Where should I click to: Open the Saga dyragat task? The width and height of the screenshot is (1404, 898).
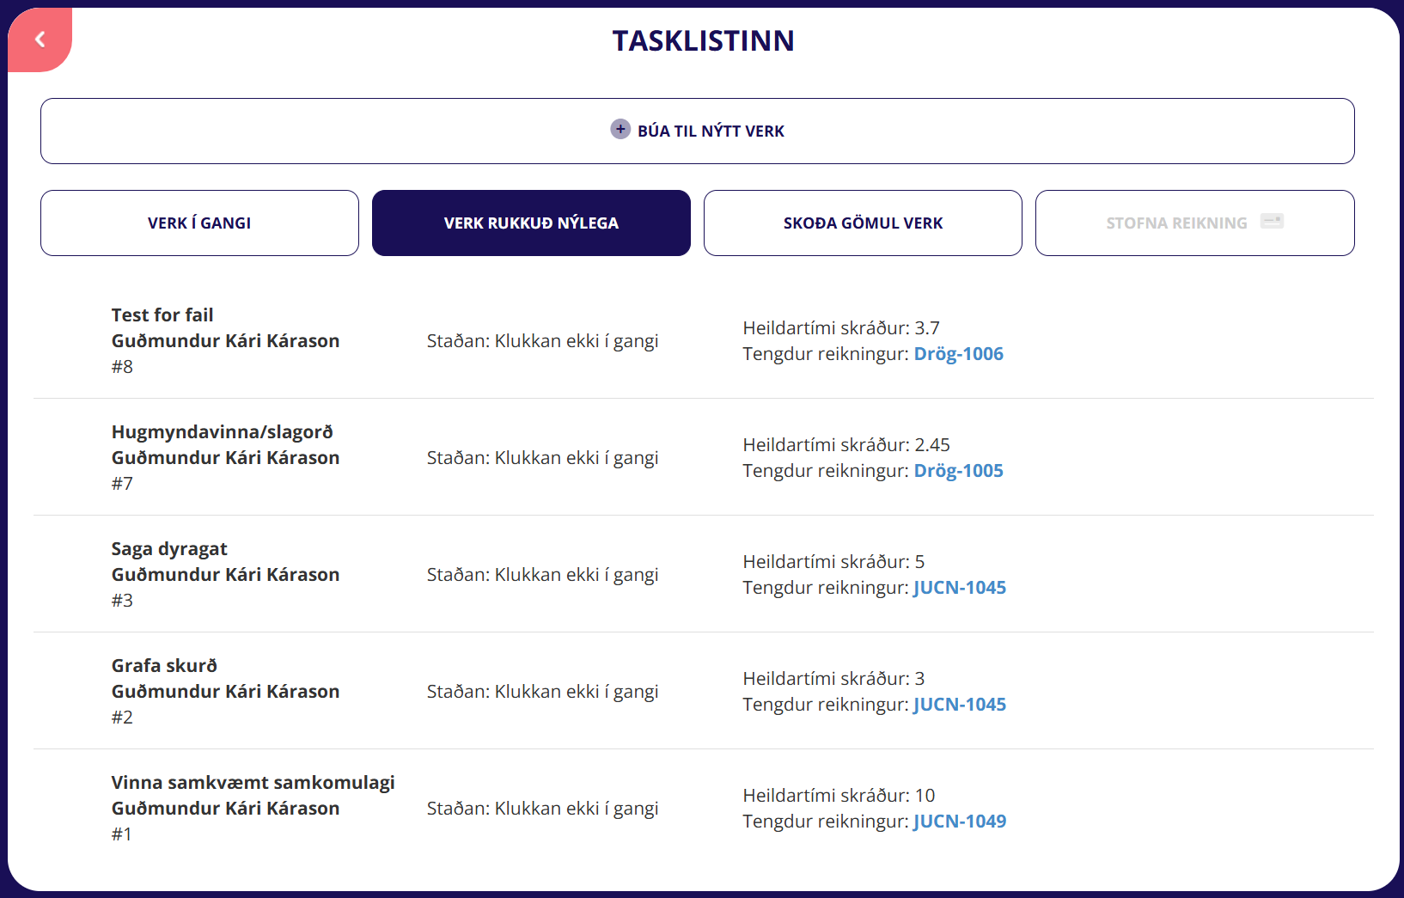click(169, 549)
